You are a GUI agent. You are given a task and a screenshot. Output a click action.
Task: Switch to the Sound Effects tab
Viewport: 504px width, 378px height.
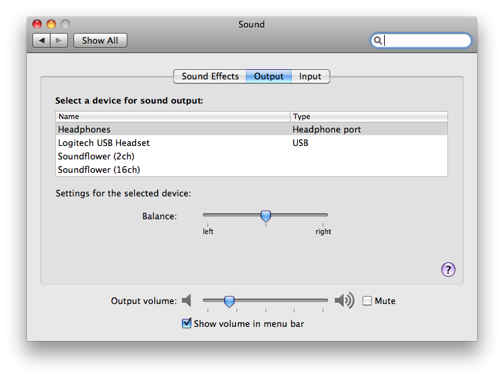pyautogui.click(x=210, y=77)
